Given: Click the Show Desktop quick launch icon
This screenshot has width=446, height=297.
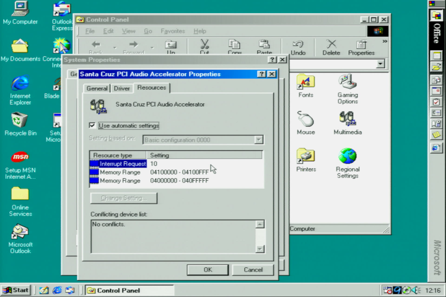Looking at the screenshot, I should (x=44, y=290).
